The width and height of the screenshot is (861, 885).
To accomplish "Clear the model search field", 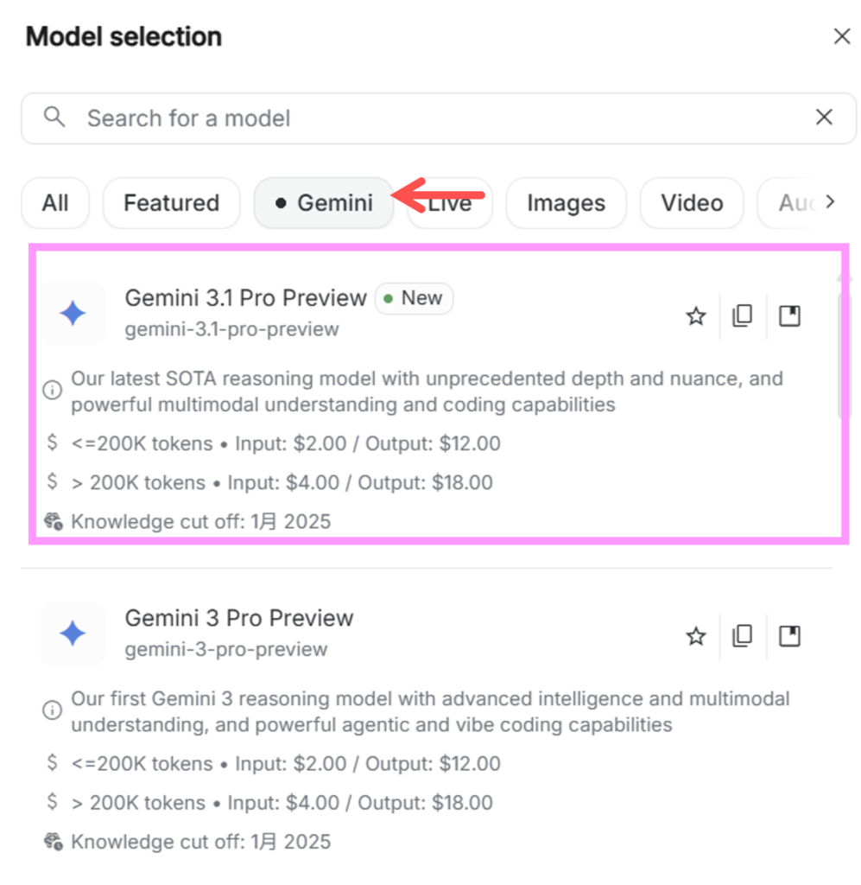I will 824,118.
